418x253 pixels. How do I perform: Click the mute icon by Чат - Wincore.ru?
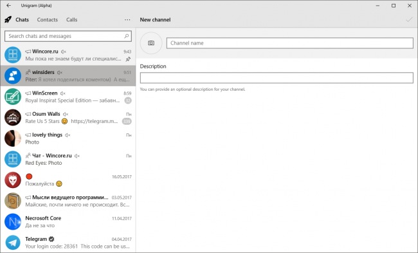pyautogui.click(x=77, y=156)
